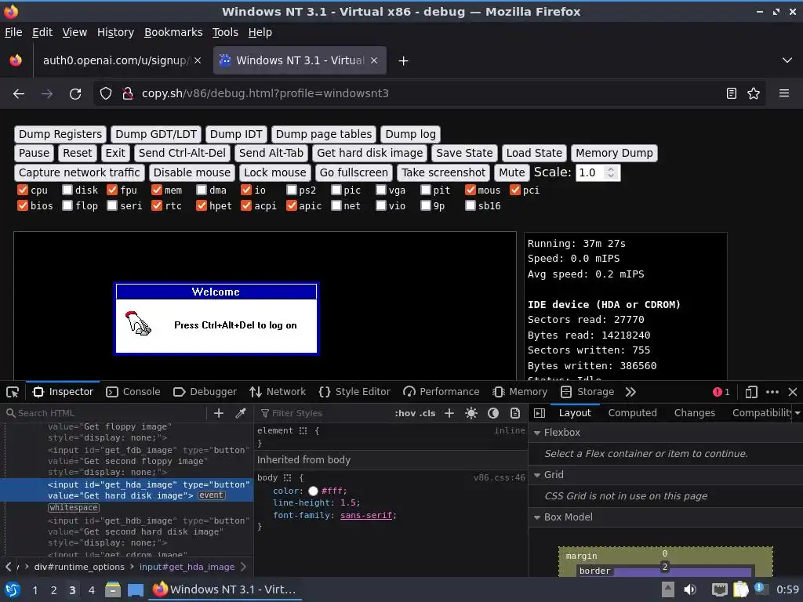Enable the sb16 log checkbox
The width and height of the screenshot is (803, 602).
point(471,206)
